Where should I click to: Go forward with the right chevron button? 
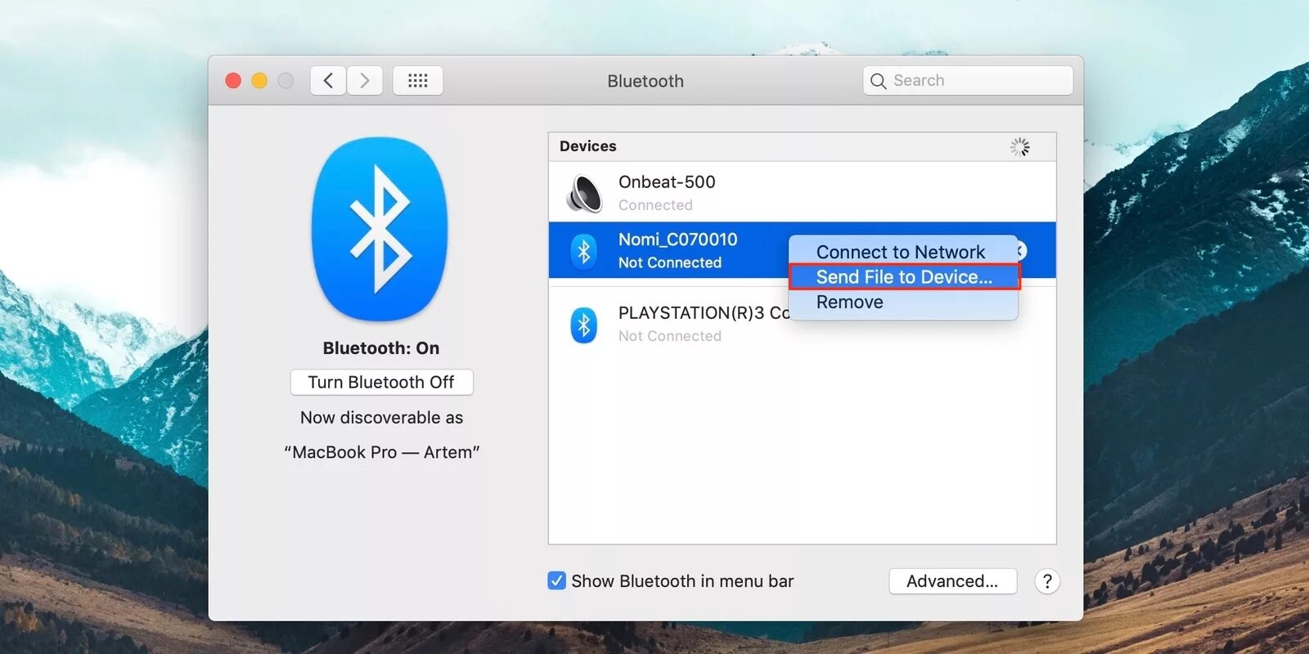[365, 80]
